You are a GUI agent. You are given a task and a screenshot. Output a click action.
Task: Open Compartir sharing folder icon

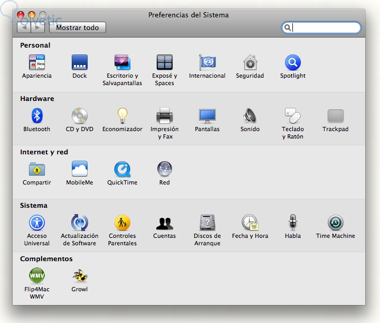pos(37,169)
